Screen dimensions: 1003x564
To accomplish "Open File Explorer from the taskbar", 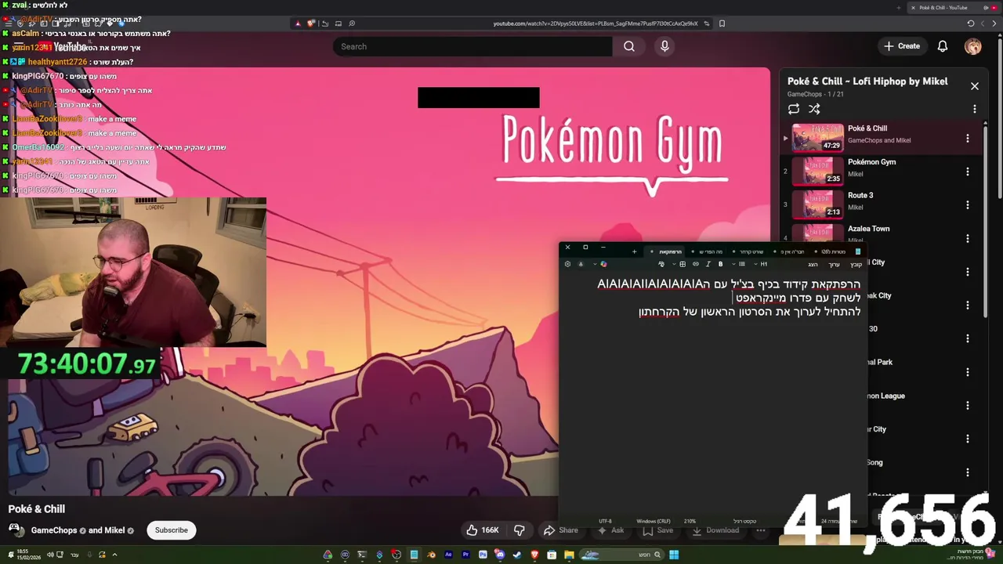I will coord(569,555).
